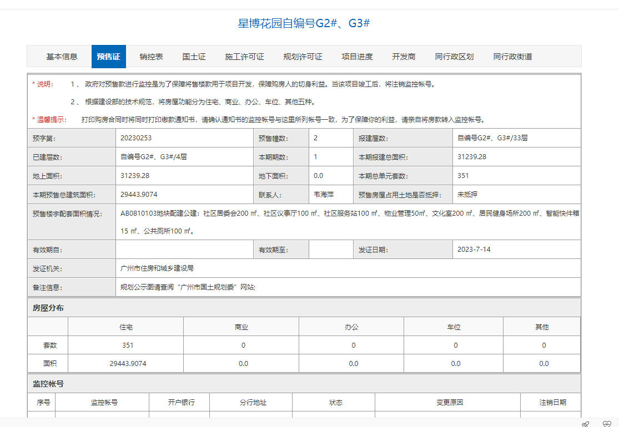Open the 国土证 tab
Screen dimensions: 619x427
tap(194, 57)
